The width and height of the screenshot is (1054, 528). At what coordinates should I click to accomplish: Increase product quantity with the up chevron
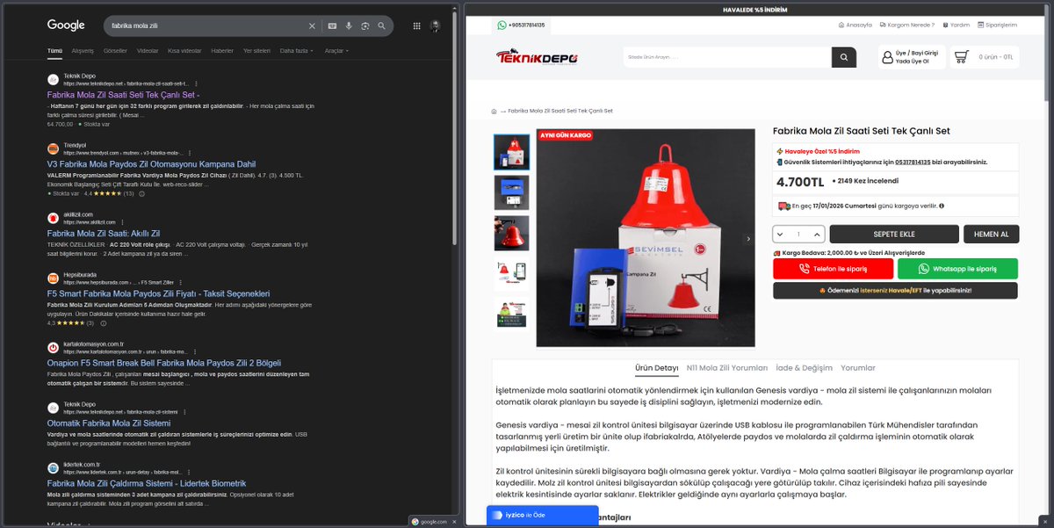[818, 234]
